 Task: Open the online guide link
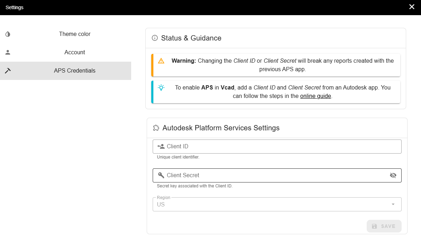[316, 96]
